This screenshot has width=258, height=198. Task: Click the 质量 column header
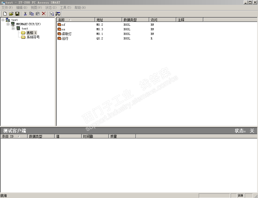[x=122, y=136]
